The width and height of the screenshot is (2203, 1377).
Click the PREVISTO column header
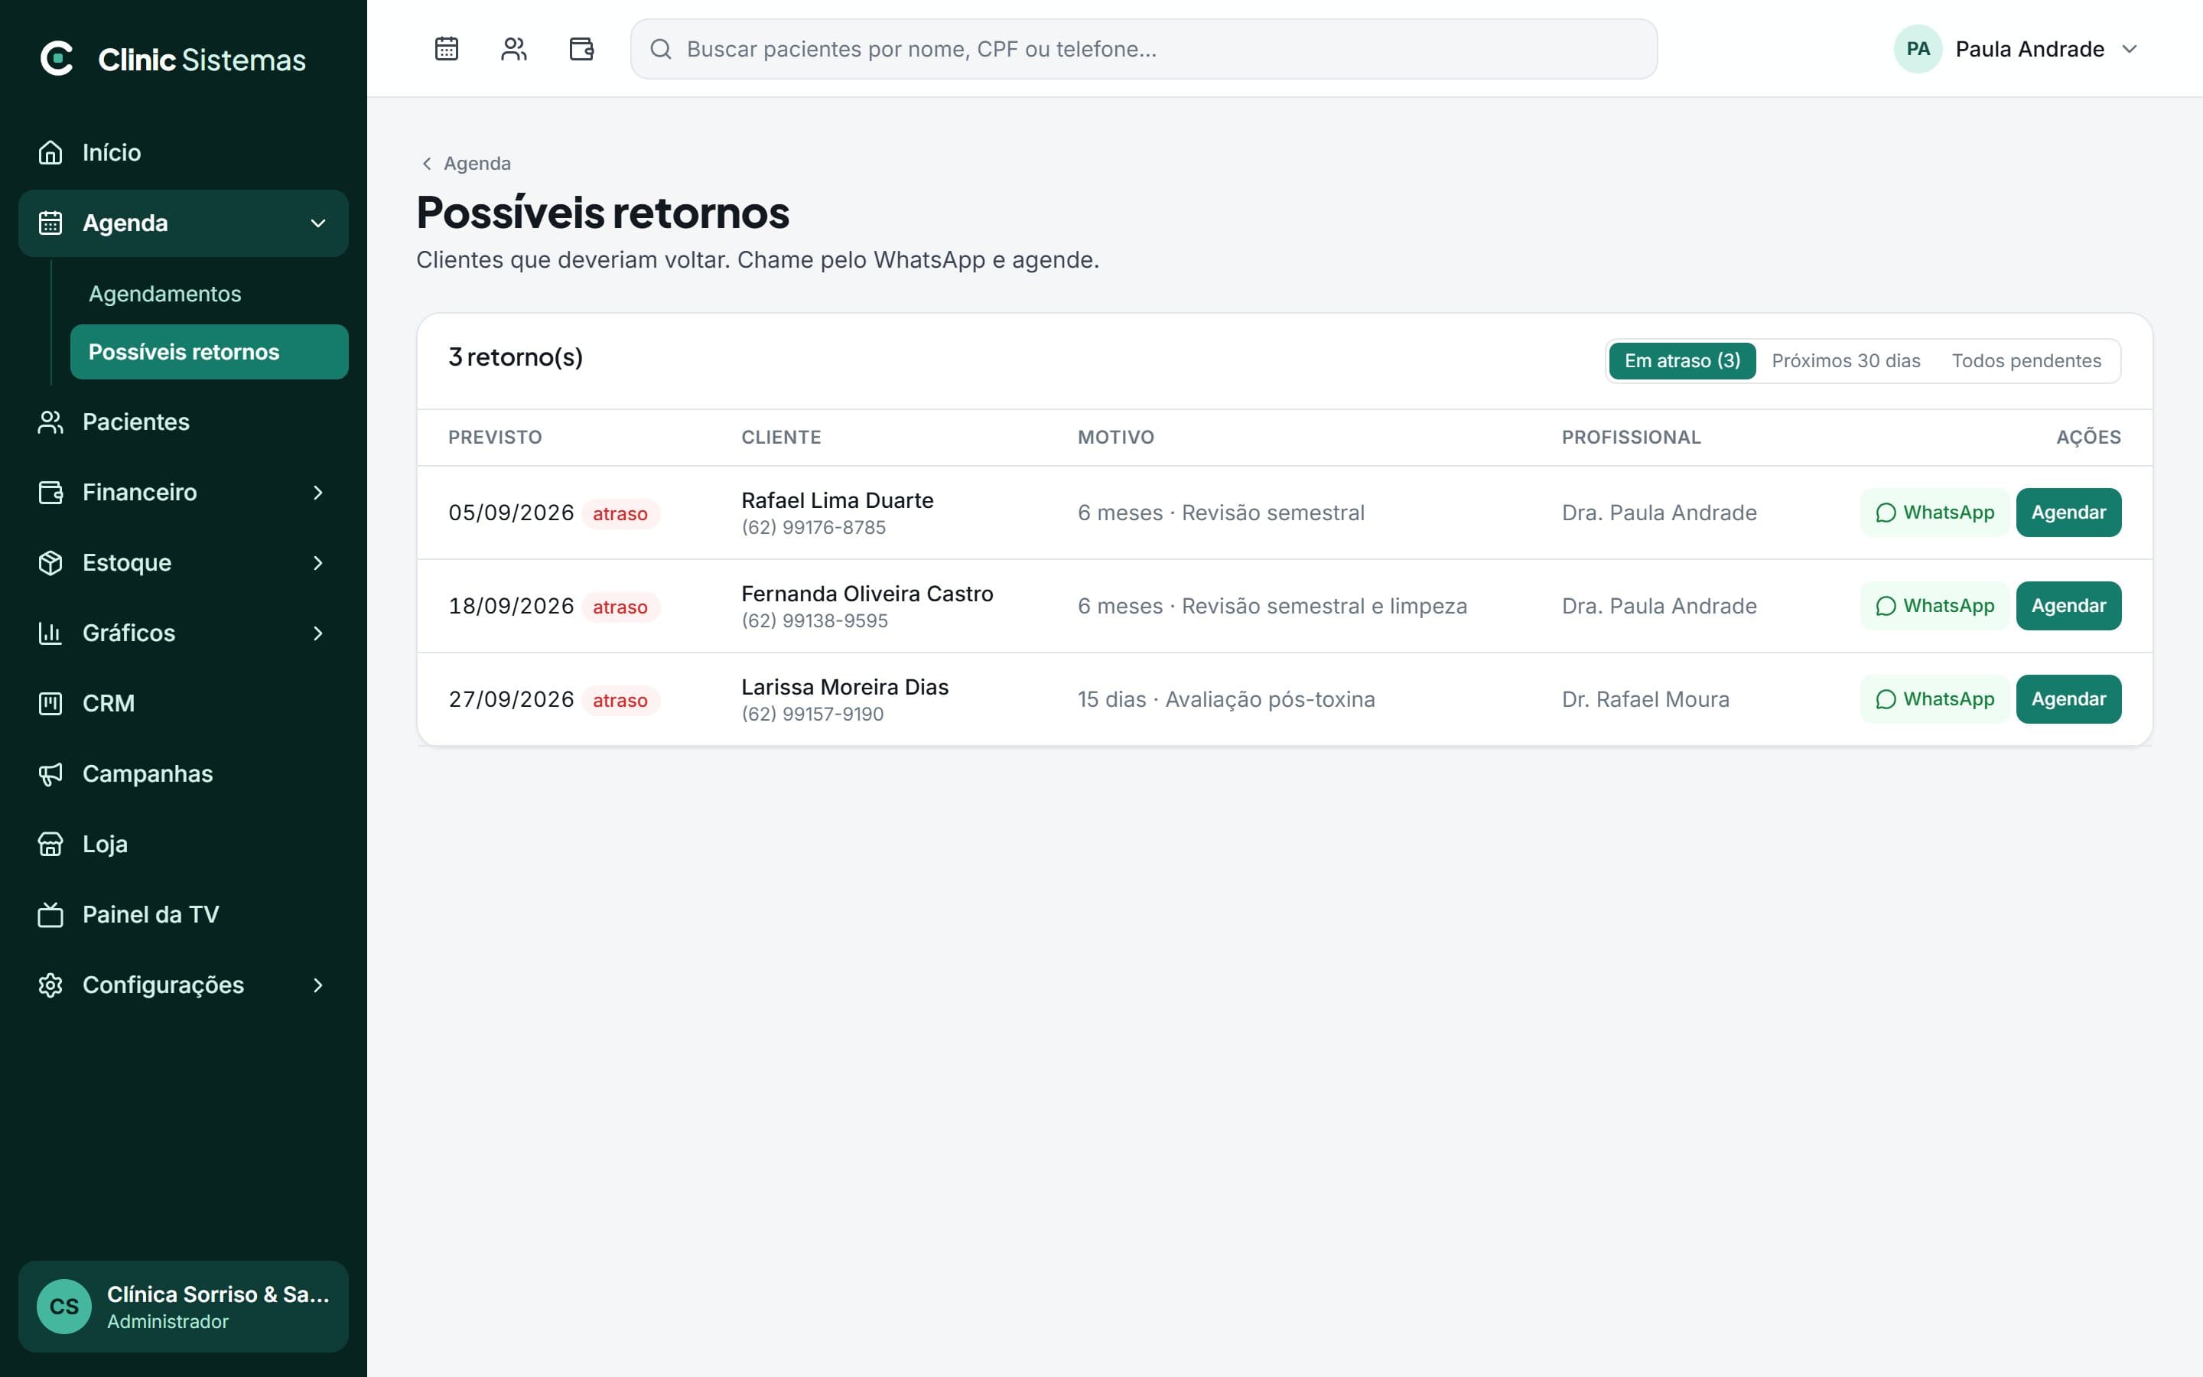coord(495,437)
